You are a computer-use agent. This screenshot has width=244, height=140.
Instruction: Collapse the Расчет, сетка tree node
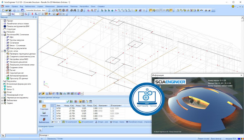pyautogui.click(x=2, y=51)
